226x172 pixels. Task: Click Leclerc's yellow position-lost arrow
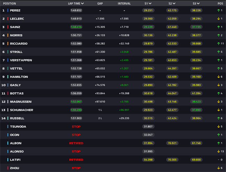218,18
